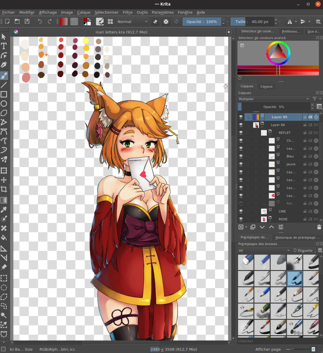Open the Normal blending mode dropdown

coord(132,22)
